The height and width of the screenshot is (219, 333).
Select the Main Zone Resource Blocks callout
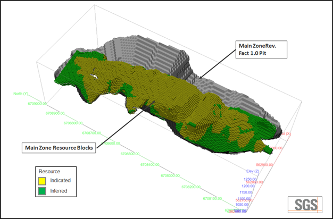coord(58,147)
